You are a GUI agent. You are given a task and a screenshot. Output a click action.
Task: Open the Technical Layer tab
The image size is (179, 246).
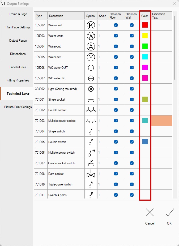pos(18,94)
